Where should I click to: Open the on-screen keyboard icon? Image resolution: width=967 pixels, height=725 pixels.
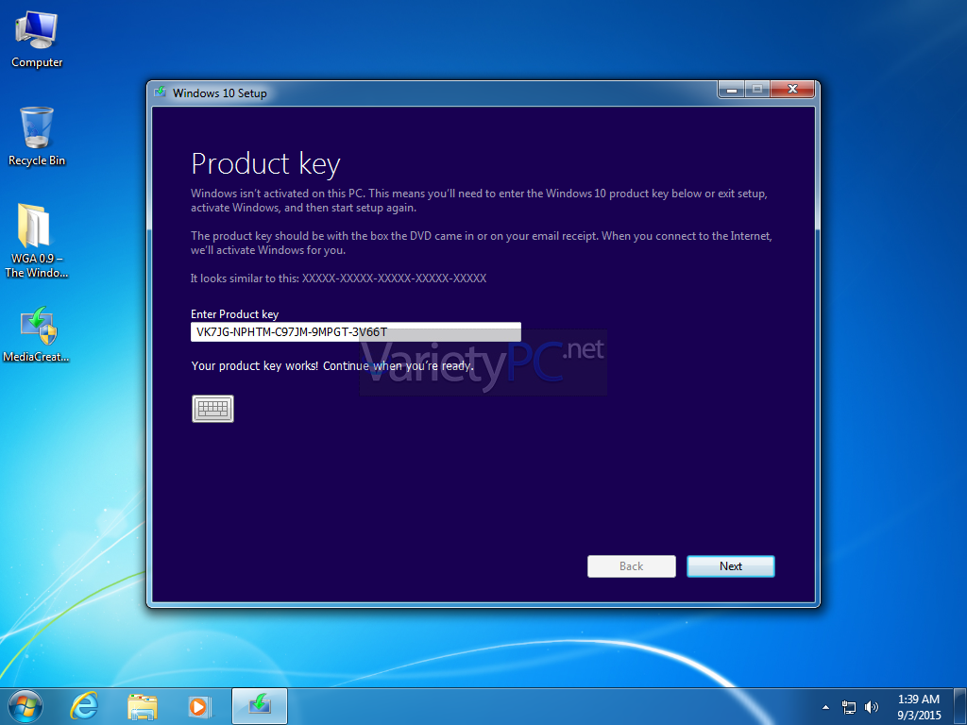coord(212,408)
